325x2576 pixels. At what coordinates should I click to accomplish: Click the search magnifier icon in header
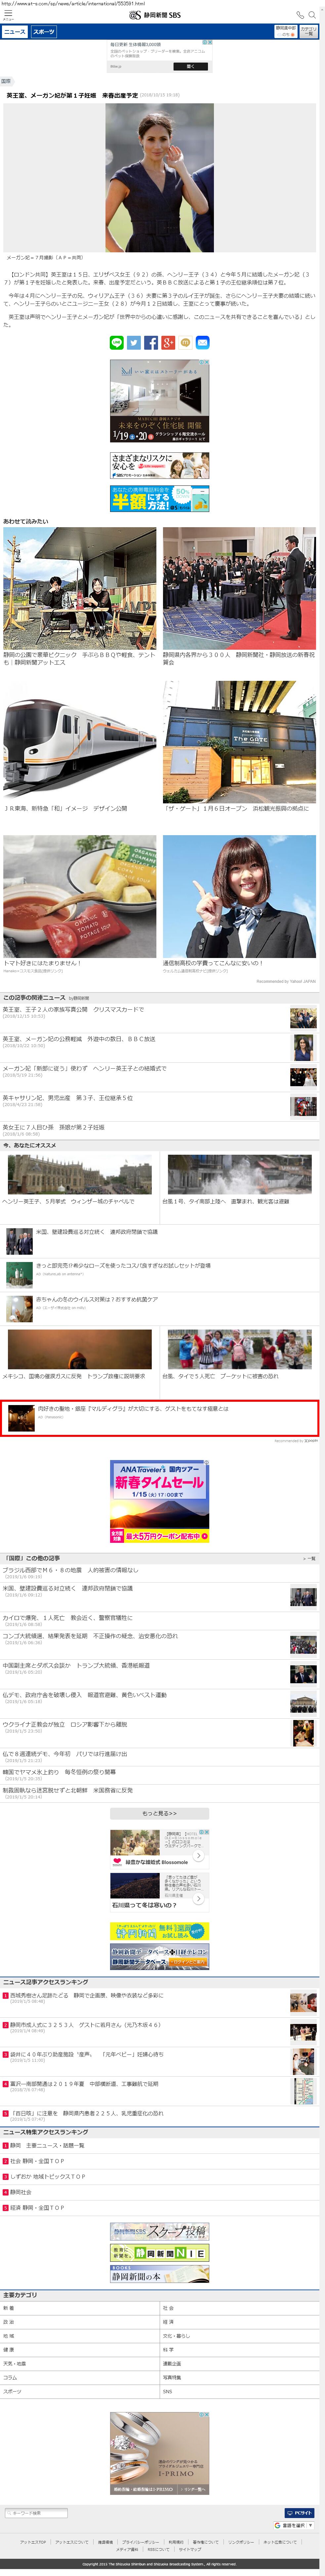pyautogui.click(x=312, y=15)
